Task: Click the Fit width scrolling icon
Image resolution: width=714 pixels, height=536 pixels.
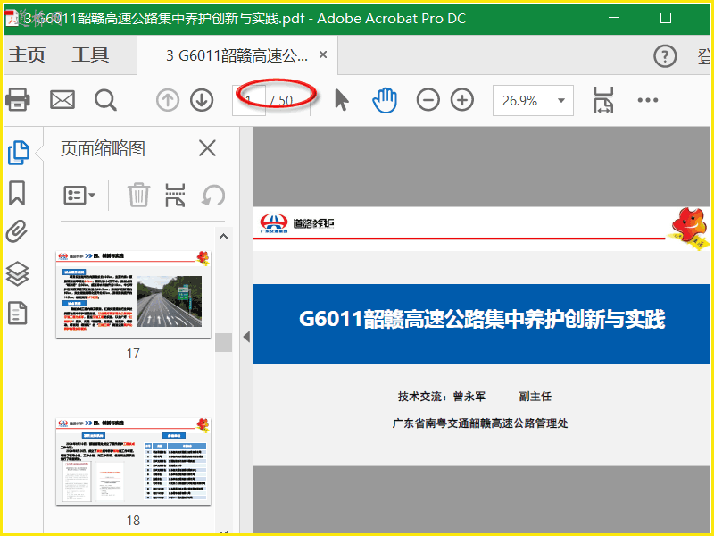Action: tap(603, 100)
